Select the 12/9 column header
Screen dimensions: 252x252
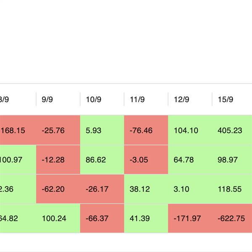tap(181, 100)
